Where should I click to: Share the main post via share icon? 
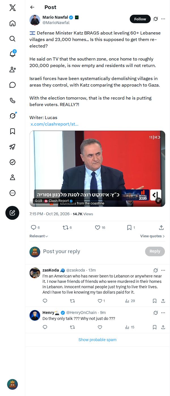161,227
